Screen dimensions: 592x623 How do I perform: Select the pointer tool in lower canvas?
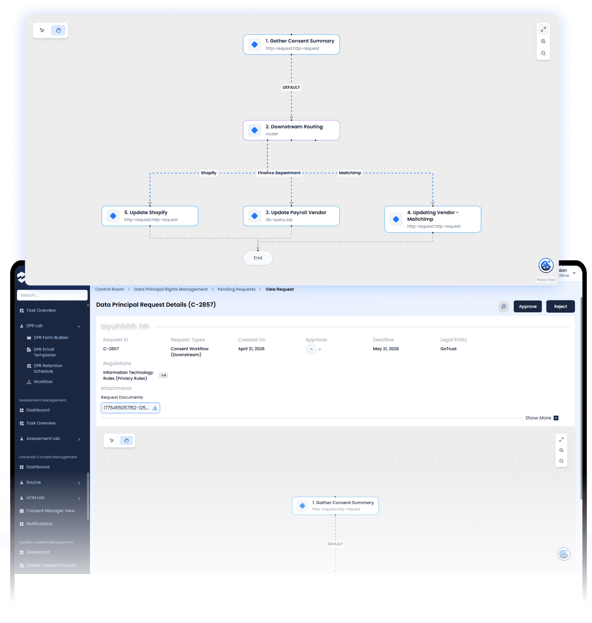[112, 440]
